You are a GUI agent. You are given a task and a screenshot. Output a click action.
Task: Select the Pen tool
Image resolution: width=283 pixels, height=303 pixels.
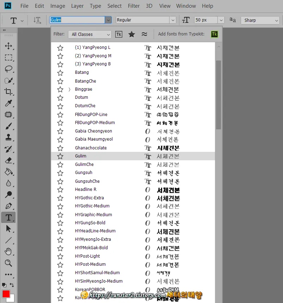(8, 206)
